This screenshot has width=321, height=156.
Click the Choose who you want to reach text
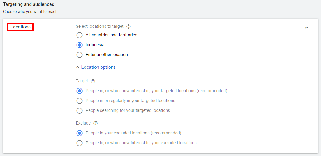tap(30, 12)
